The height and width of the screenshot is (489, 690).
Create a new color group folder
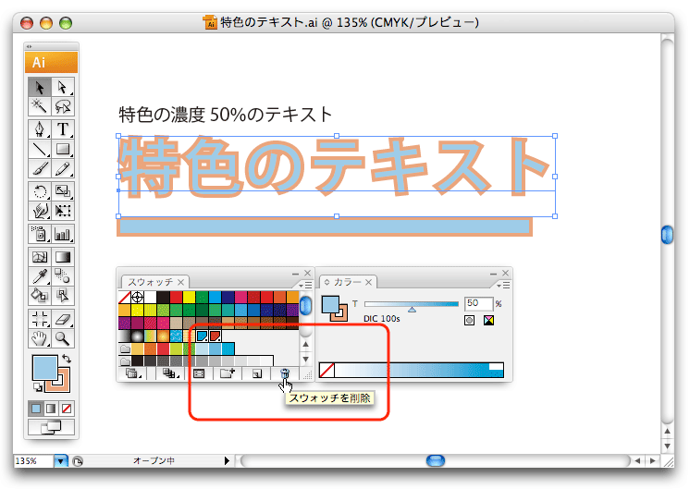[x=227, y=373]
